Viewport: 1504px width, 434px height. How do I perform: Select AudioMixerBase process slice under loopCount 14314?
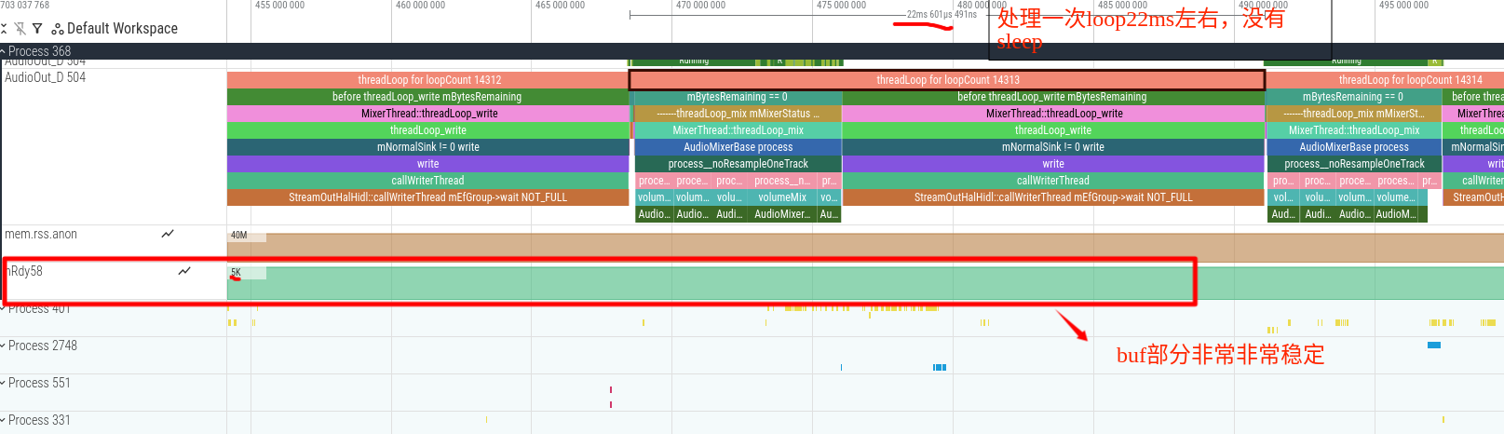1354,147
